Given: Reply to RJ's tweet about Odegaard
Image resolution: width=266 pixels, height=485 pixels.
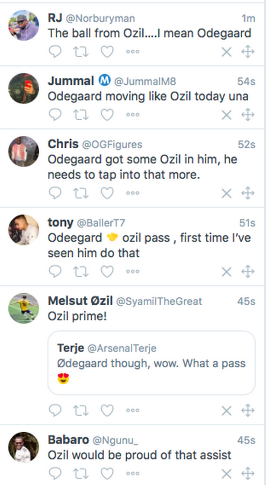Looking at the screenshot, I should click(x=55, y=52).
